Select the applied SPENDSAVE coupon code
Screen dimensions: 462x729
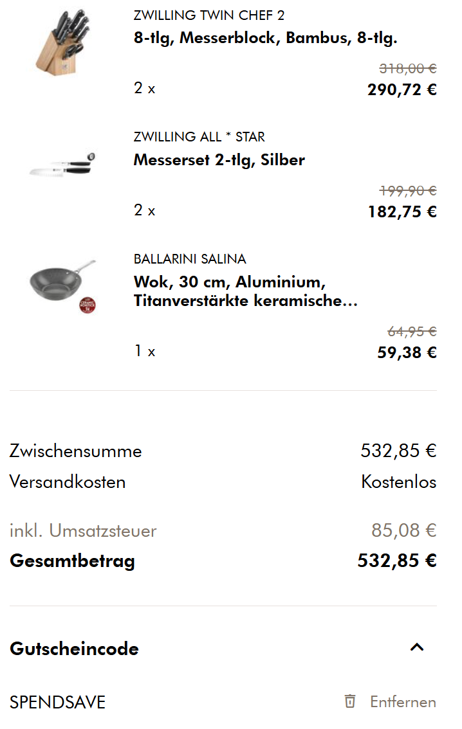pyautogui.click(x=57, y=702)
